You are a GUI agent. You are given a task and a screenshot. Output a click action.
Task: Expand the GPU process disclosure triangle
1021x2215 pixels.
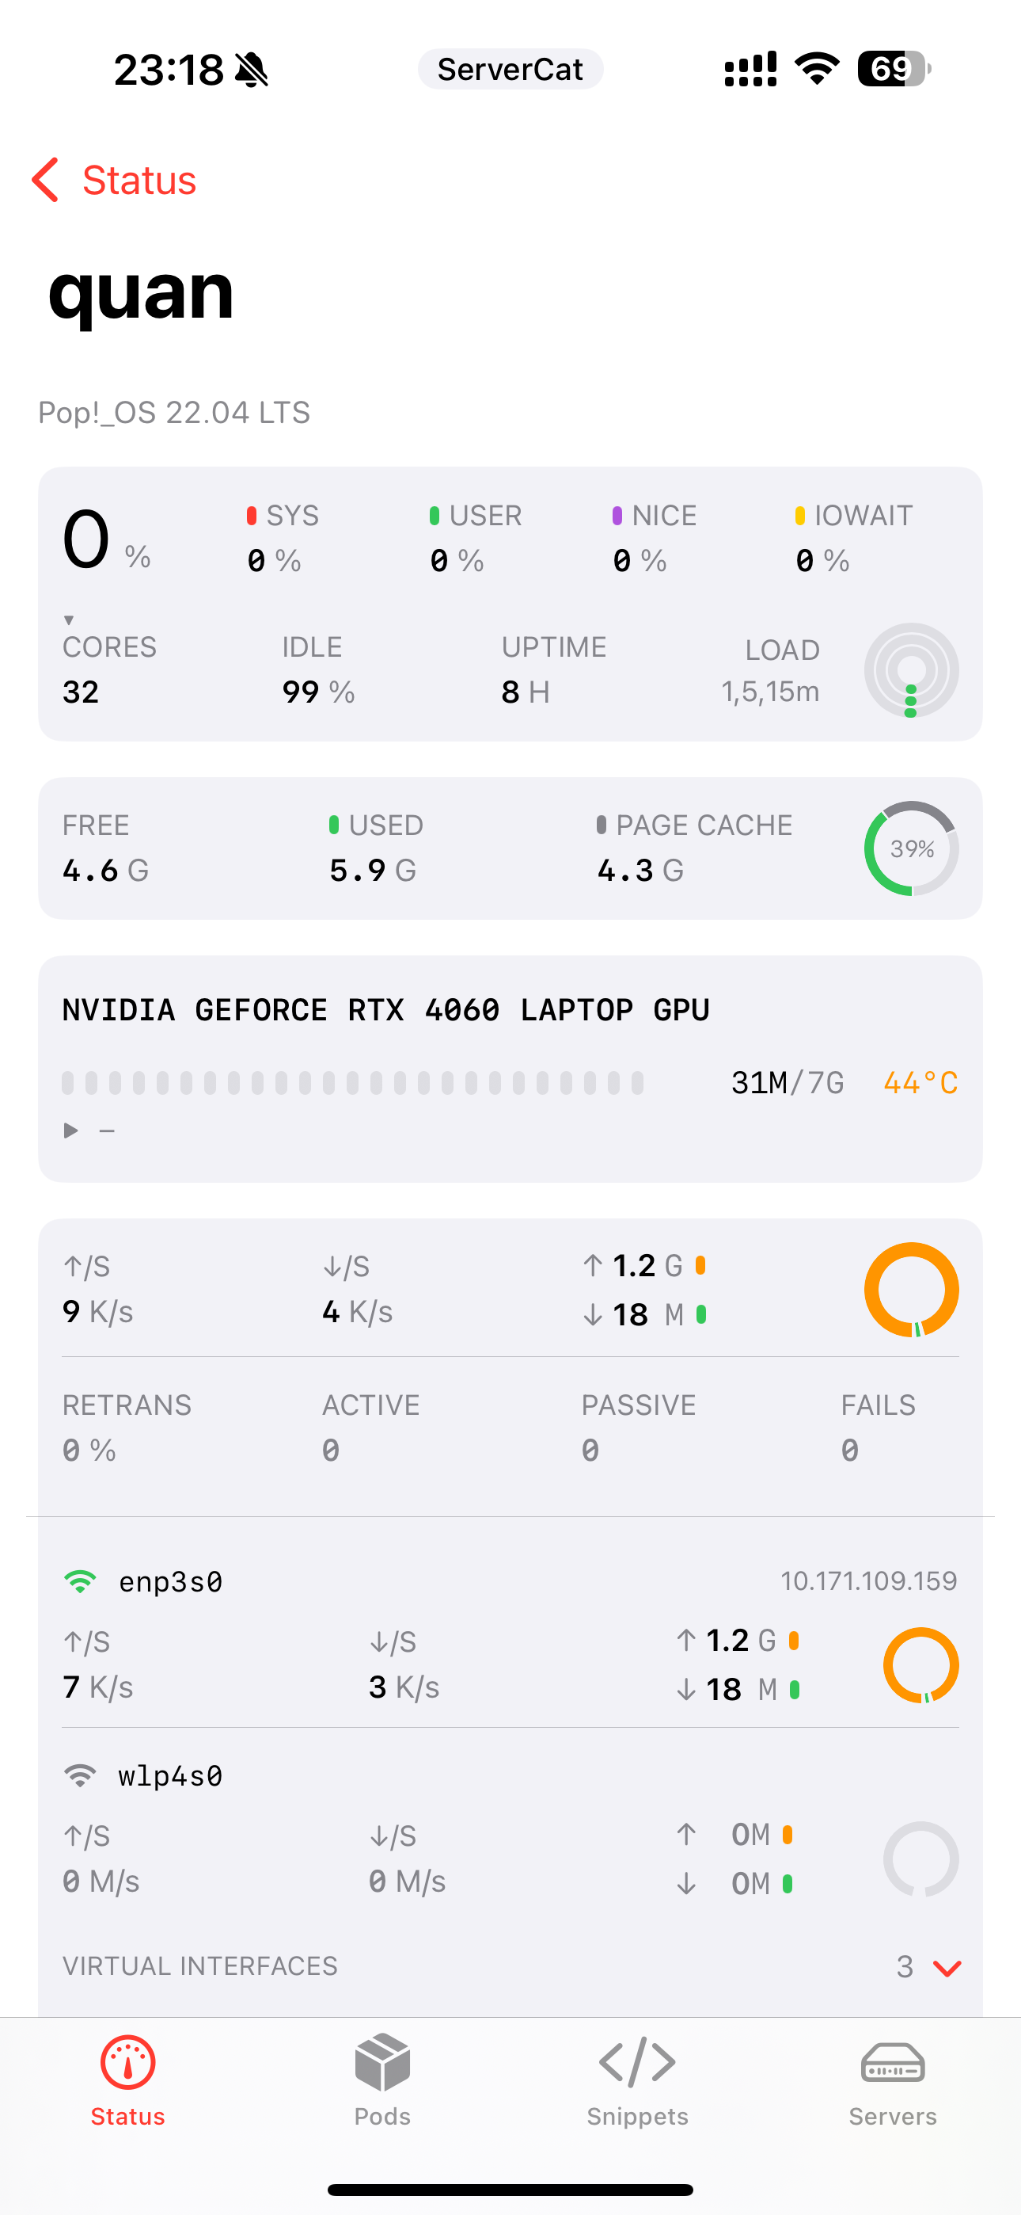[x=71, y=1130]
